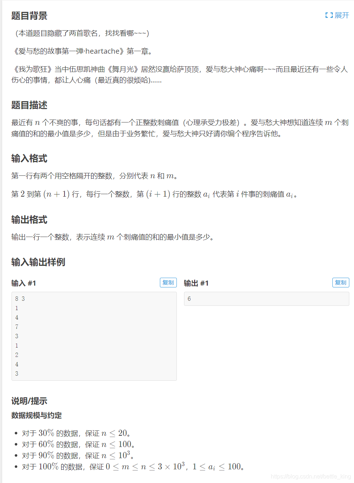
Task: Click the bullet 对于 90% 的数据
Action: [x=78, y=455]
